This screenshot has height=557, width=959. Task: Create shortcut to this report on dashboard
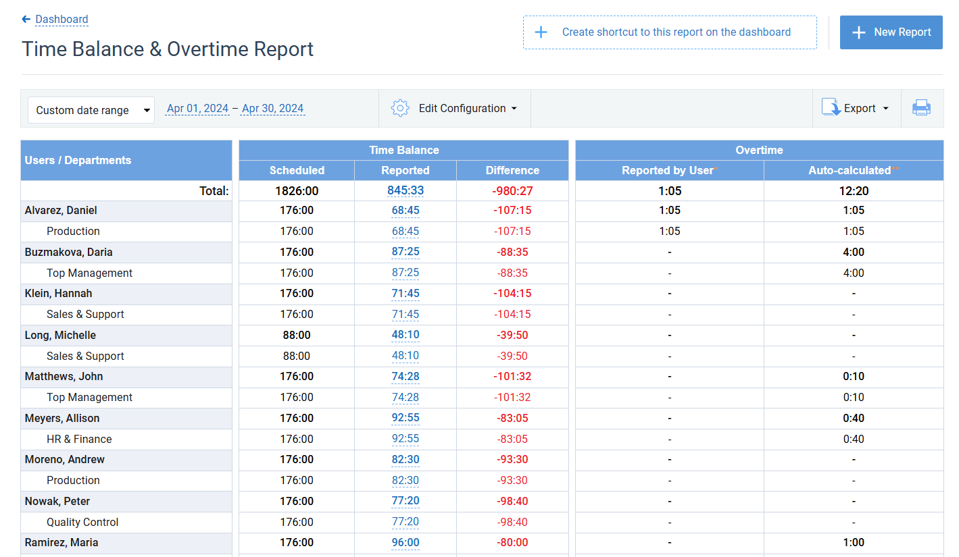pos(670,32)
